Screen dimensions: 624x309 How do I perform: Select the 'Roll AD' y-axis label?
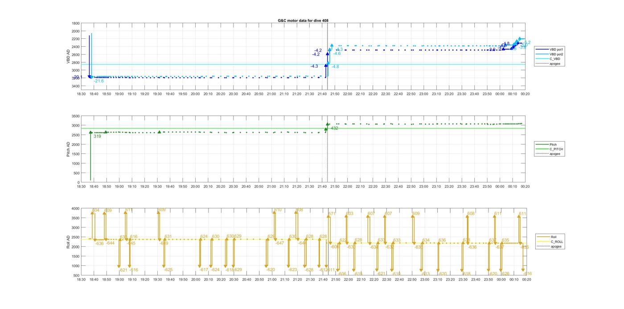tap(68, 242)
